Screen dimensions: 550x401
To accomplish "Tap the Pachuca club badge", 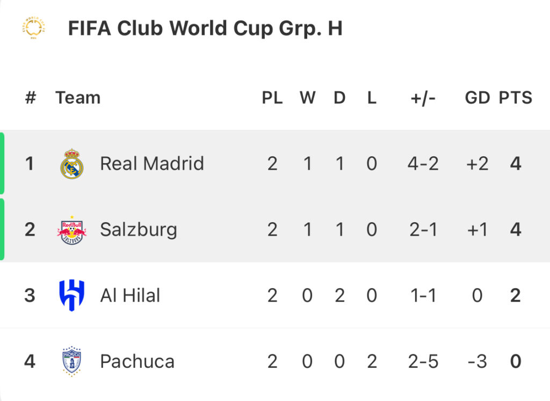I will [71, 361].
